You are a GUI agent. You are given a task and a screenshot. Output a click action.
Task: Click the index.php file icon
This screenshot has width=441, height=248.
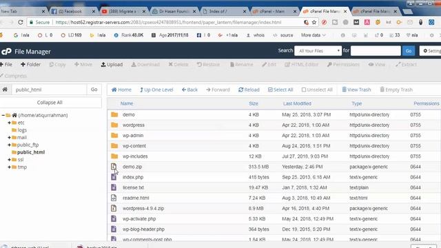pyautogui.click(x=114, y=177)
